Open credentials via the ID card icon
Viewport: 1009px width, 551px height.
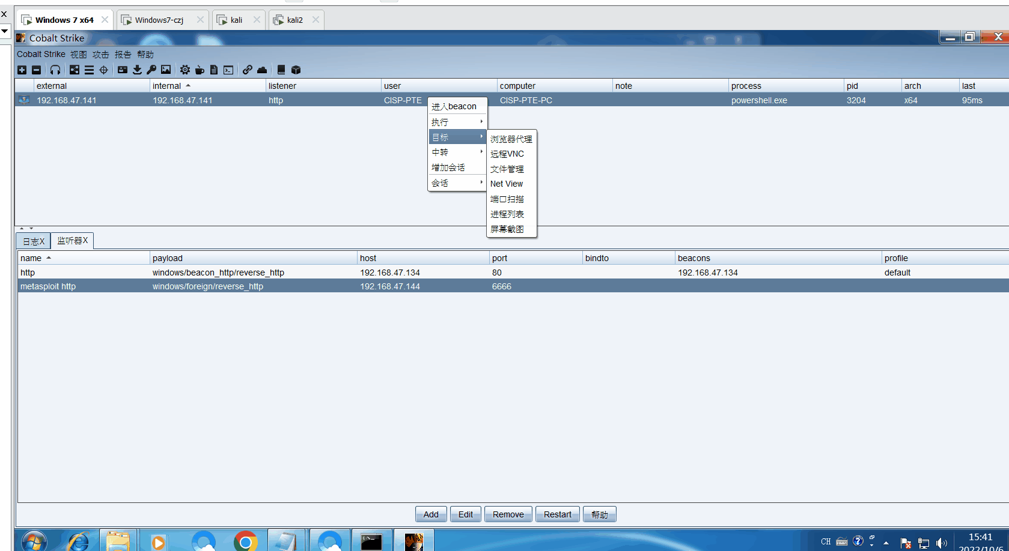pyautogui.click(x=123, y=70)
